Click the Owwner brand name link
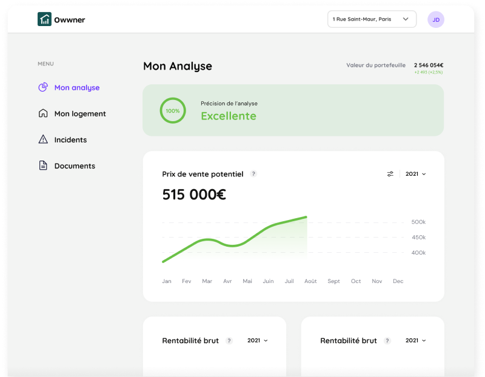The height and width of the screenshot is (377, 485). 70,20
